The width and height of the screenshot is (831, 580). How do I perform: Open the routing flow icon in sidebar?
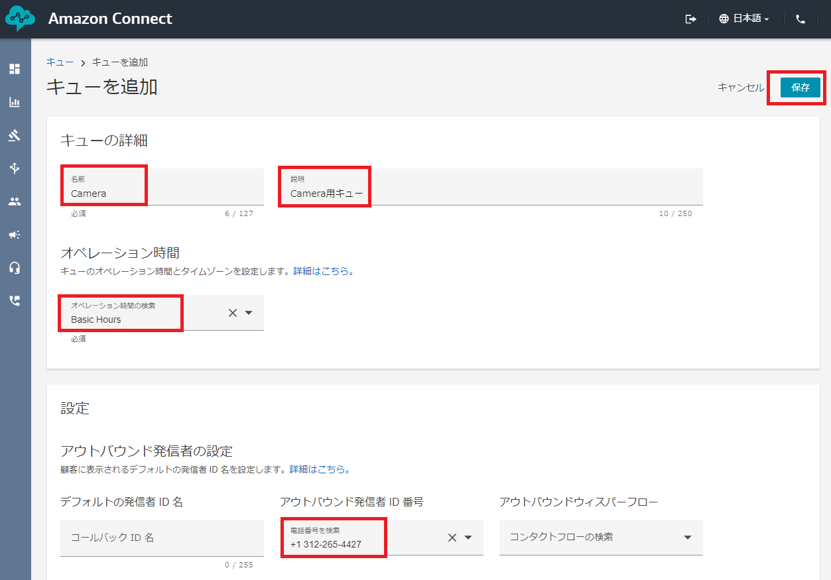pyautogui.click(x=15, y=168)
